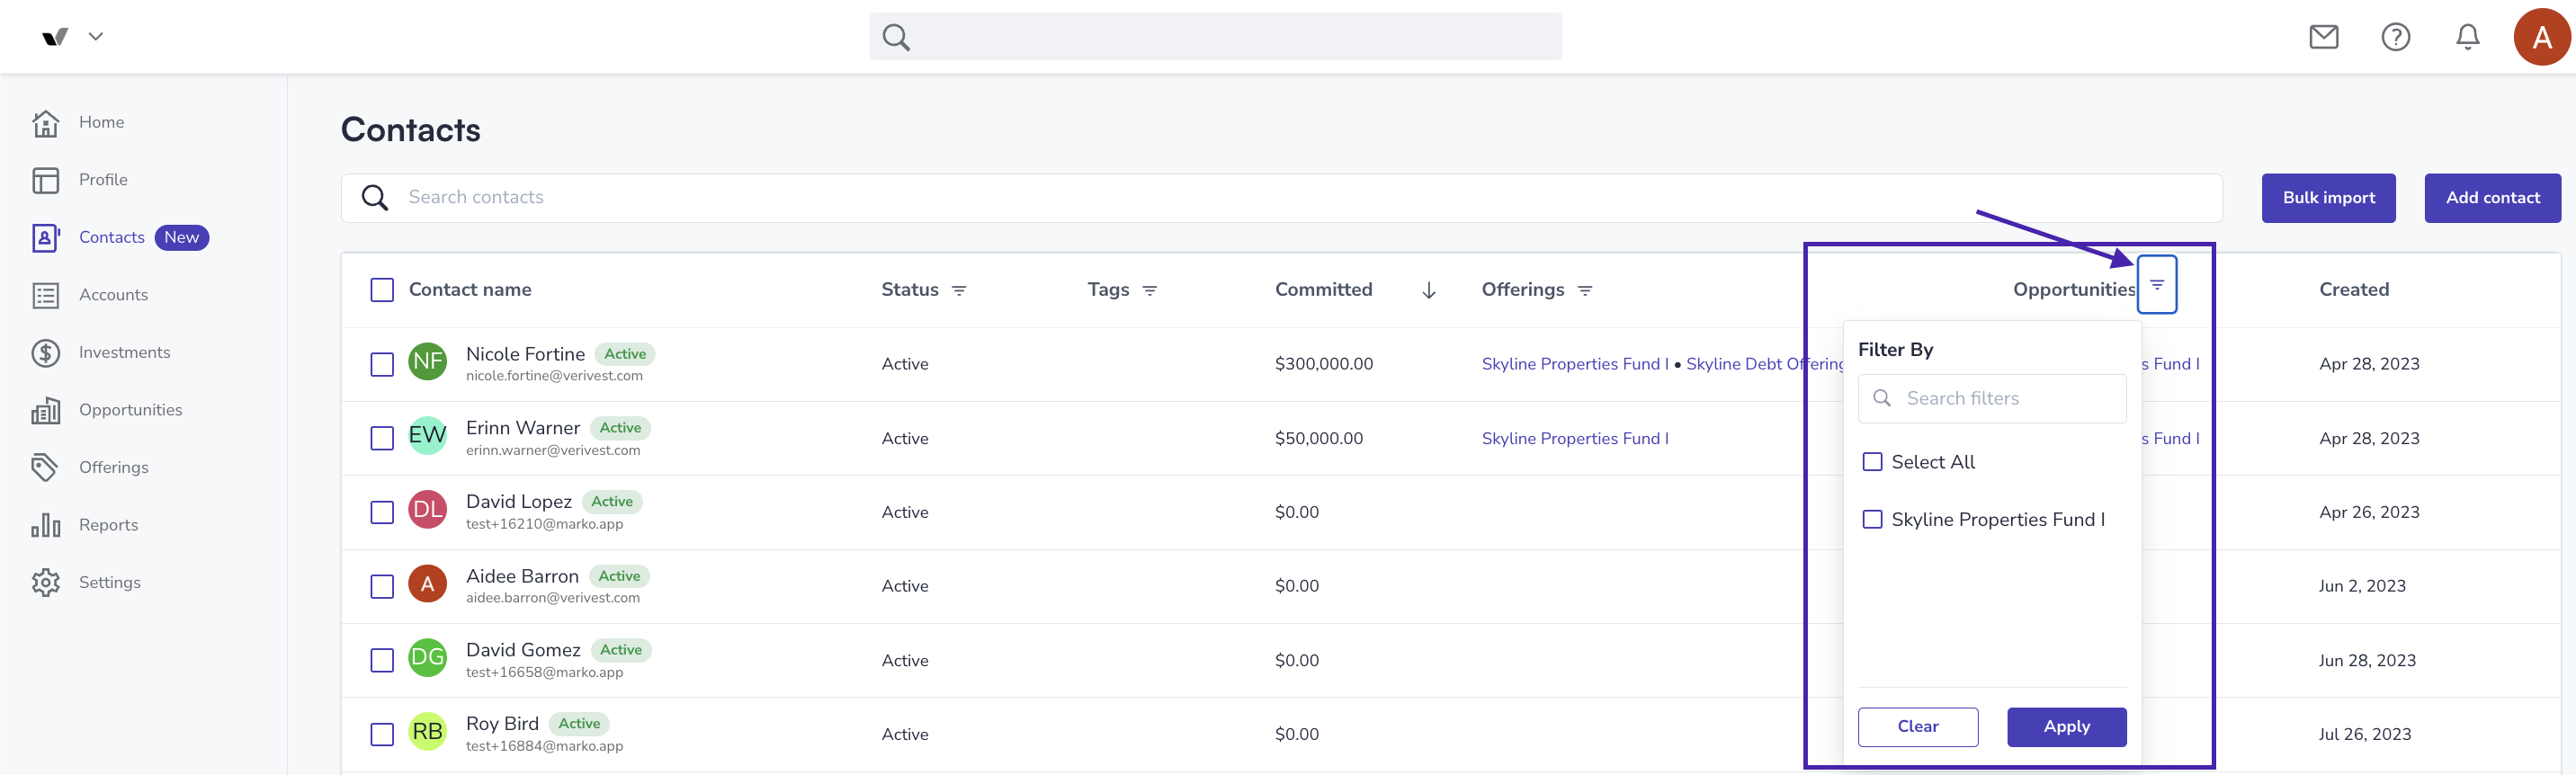Toggle the Opportunities column filter icon
Image resolution: width=2576 pixels, height=775 pixels.
(2157, 285)
